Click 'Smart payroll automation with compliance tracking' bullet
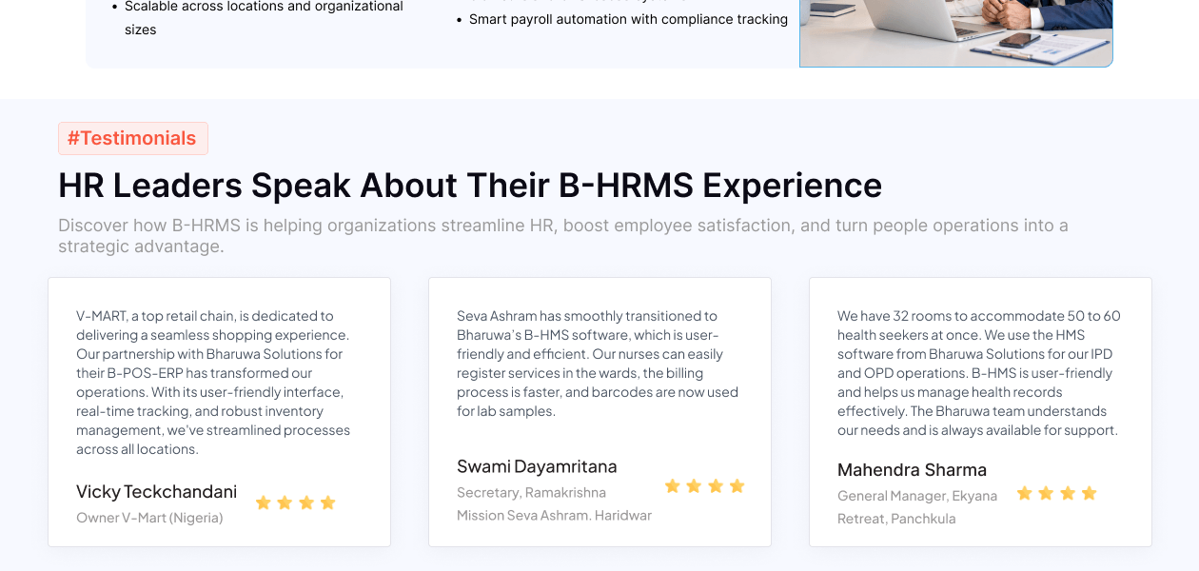Viewport: 1199px width, 571px height. [628, 19]
